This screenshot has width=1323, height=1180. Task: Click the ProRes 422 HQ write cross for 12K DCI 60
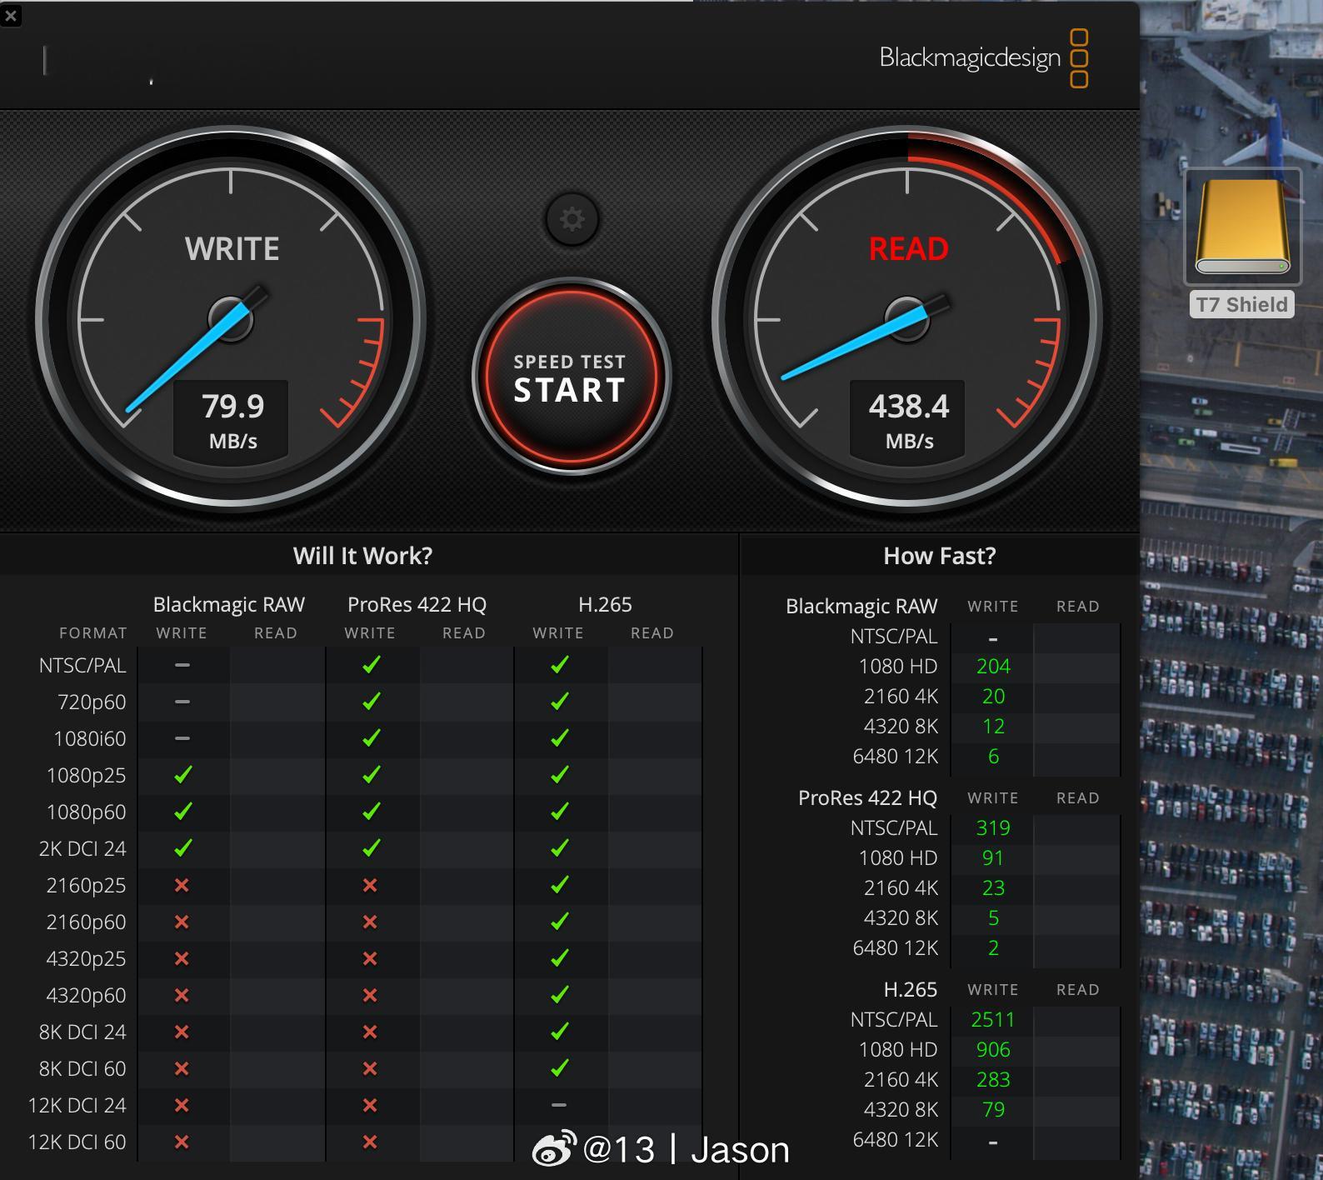370,1142
